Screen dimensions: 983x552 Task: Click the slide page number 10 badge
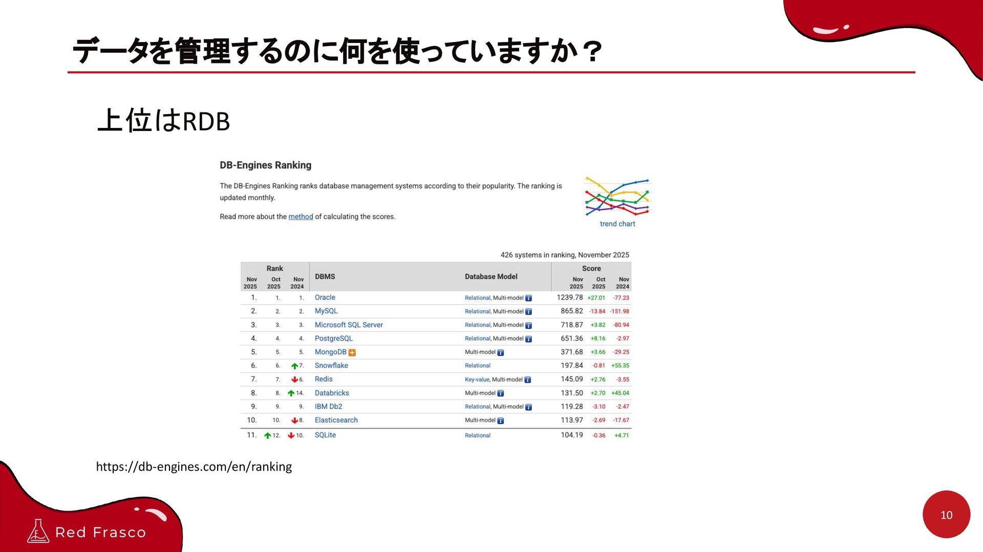coord(946,515)
